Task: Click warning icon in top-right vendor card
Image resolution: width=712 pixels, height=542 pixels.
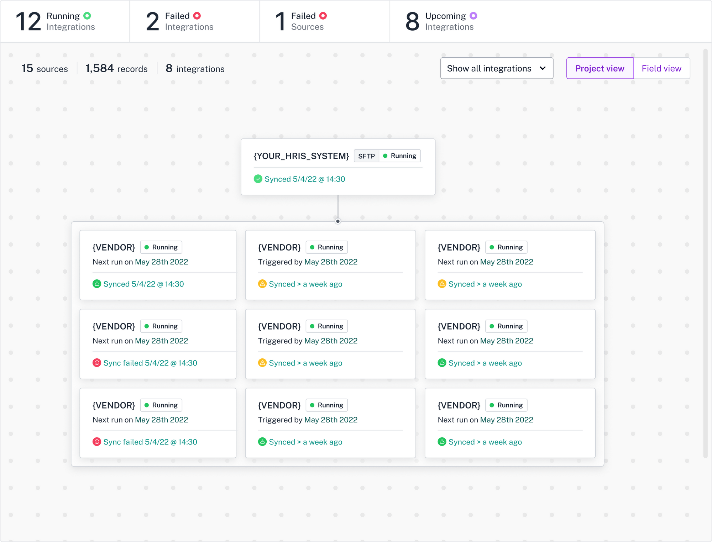Action: pyautogui.click(x=442, y=284)
